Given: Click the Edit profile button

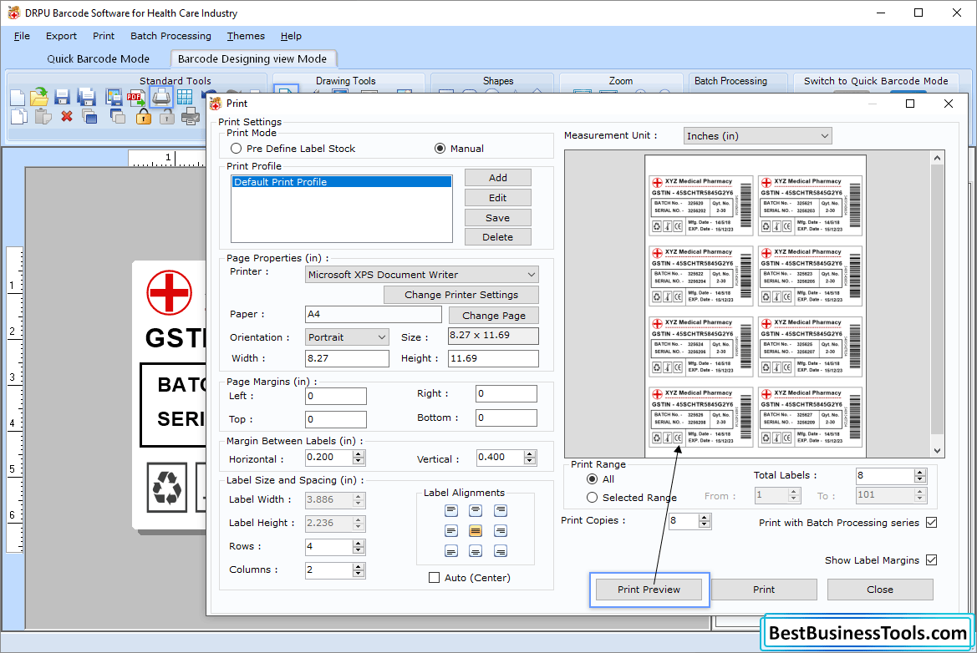Looking at the screenshot, I should 498,197.
